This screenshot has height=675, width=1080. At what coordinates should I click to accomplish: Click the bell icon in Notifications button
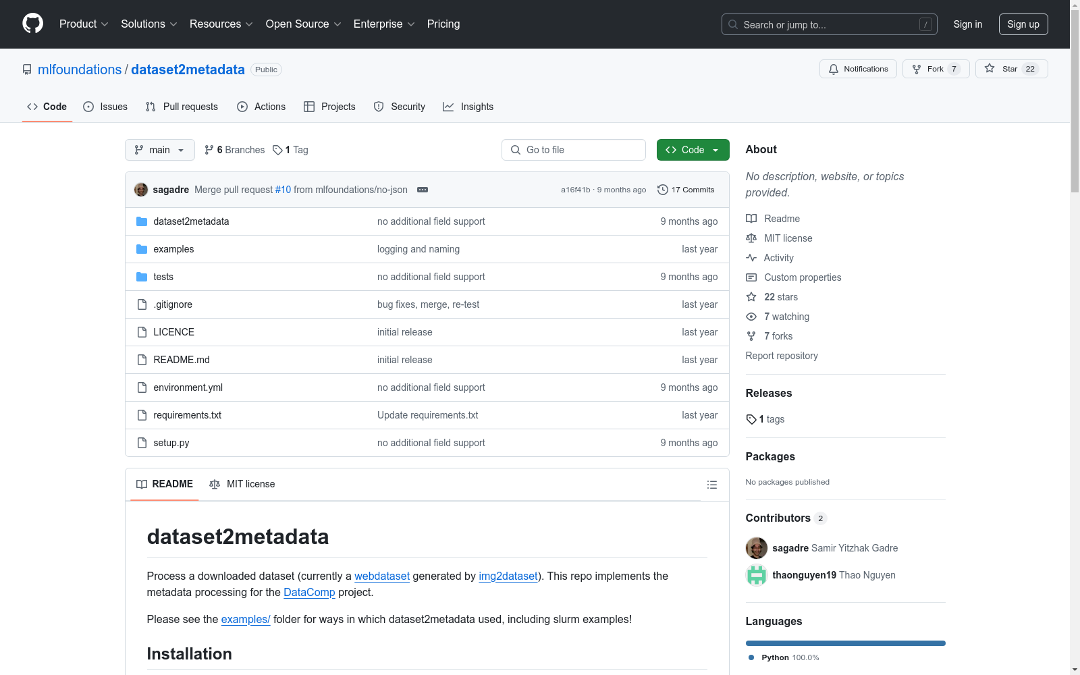point(834,69)
